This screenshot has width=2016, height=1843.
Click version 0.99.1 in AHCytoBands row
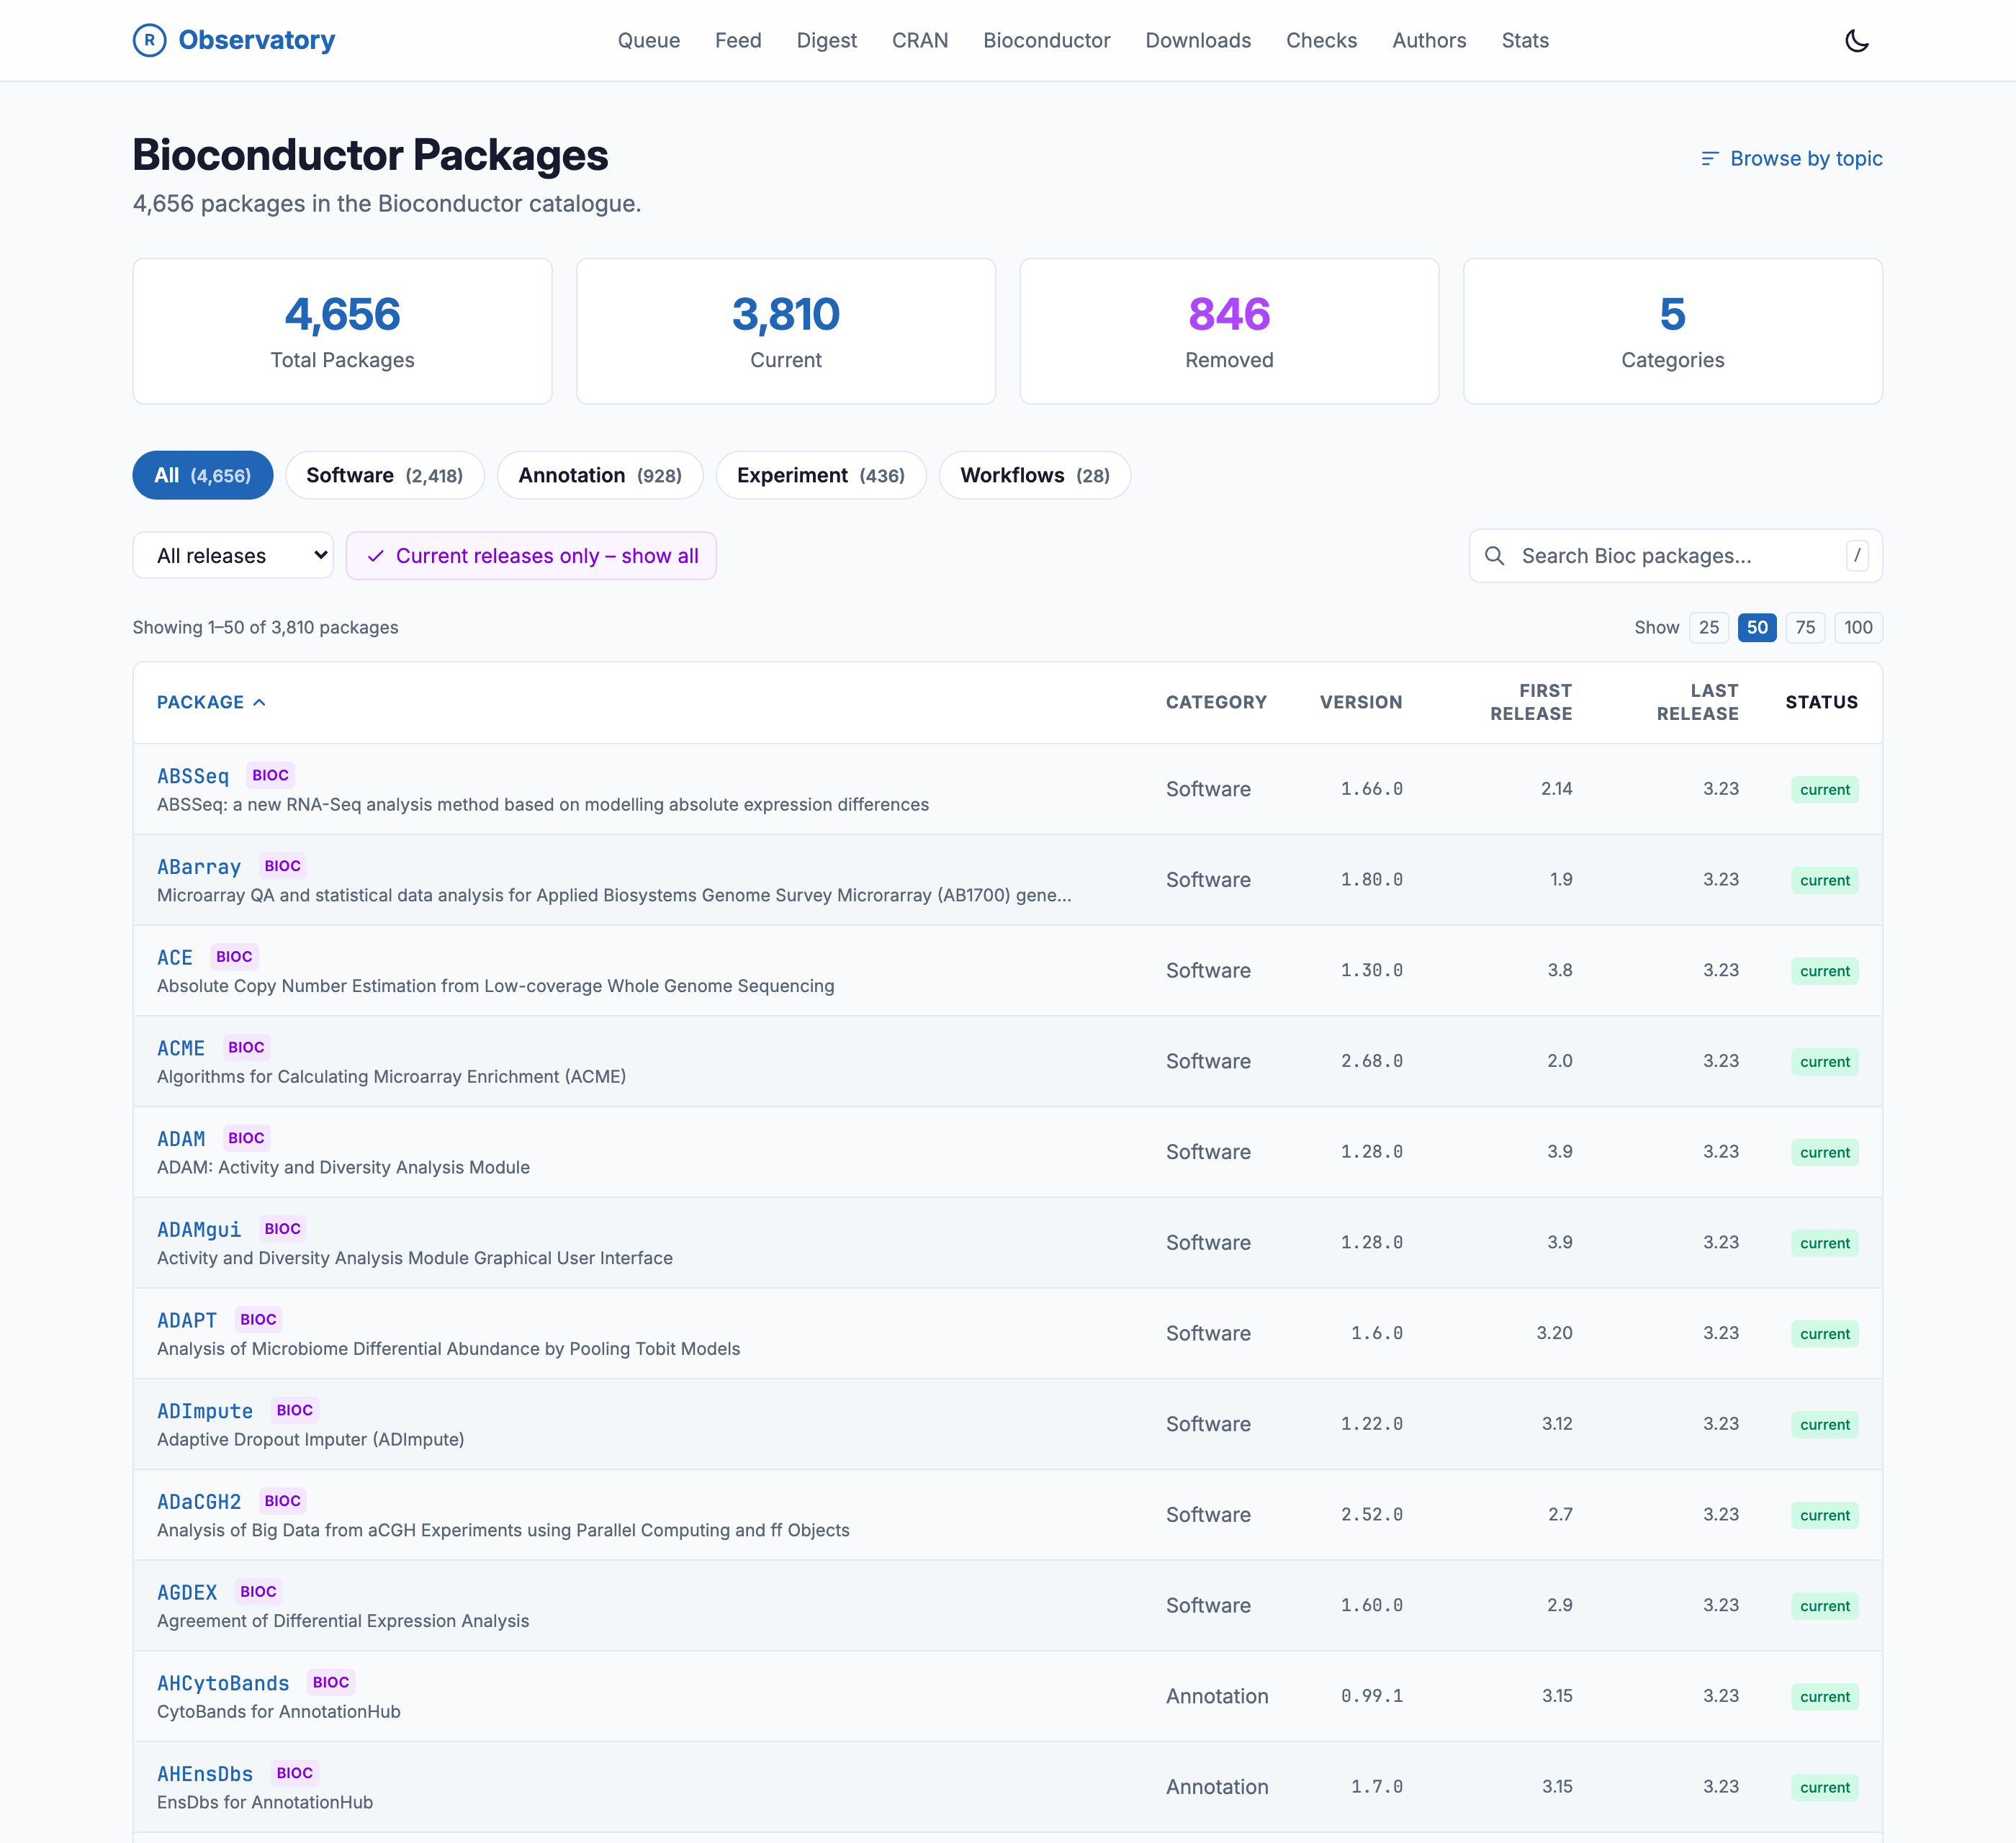tap(1371, 1696)
